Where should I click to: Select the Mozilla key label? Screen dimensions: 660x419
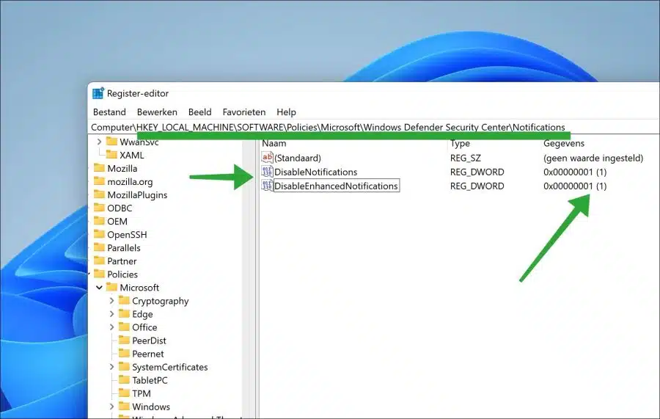coord(122,169)
